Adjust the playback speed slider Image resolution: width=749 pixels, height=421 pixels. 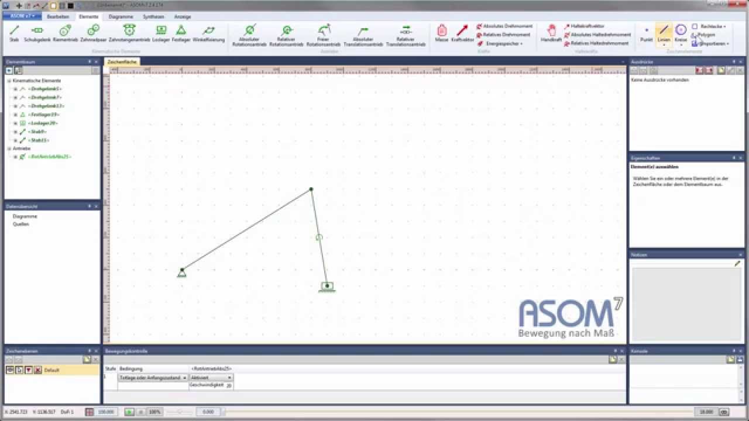[x=180, y=412]
